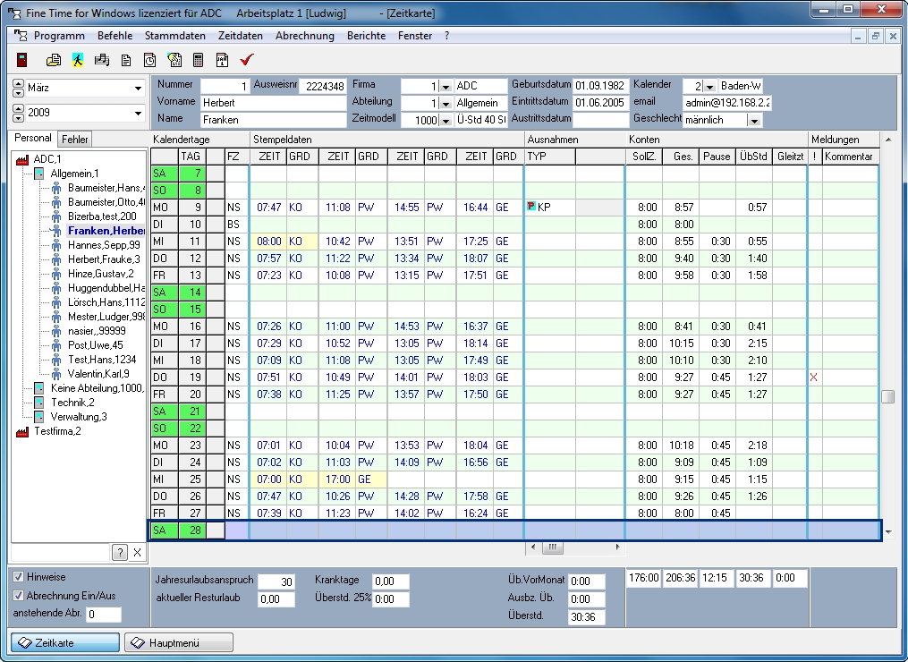The width and height of the screenshot is (908, 662).
Task: Open the month dropdown showing März
Action: click(138, 89)
